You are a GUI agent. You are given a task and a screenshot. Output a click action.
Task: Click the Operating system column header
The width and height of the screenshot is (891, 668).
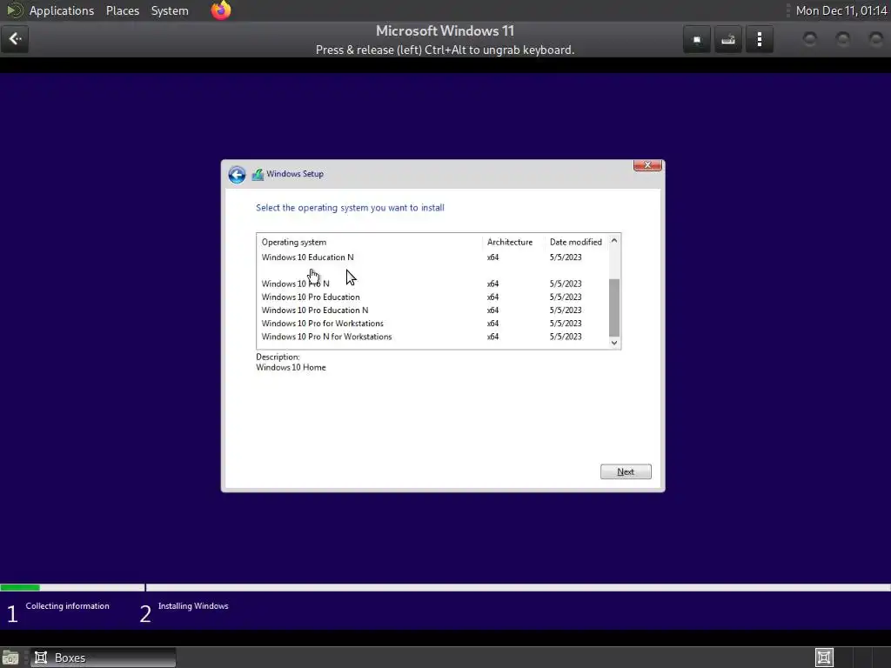point(369,242)
